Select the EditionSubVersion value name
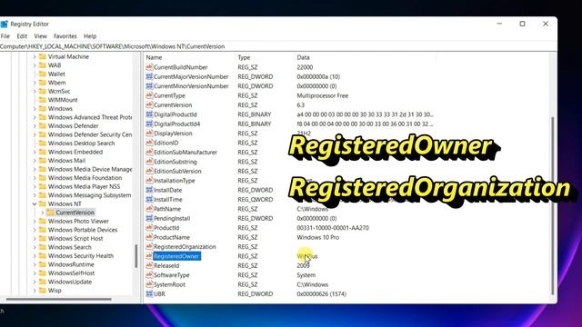582x327 pixels. point(177,172)
